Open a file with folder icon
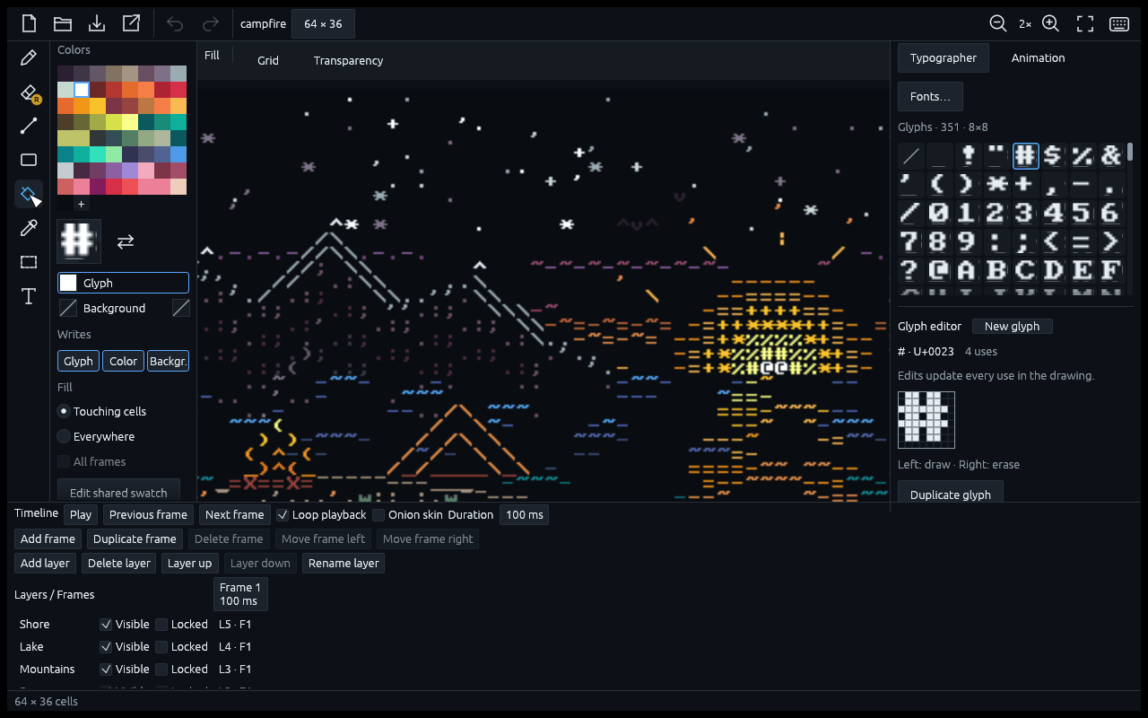Viewport: 1148px width, 718px height. (x=63, y=24)
